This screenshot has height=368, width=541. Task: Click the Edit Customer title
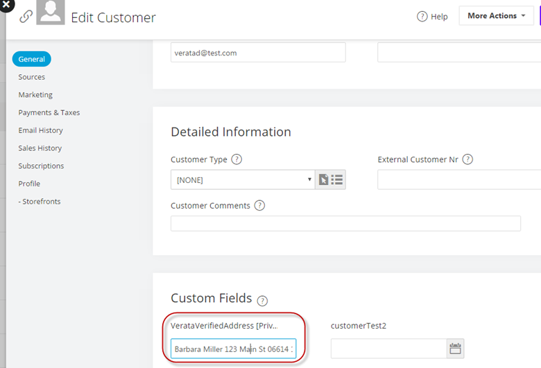point(113,17)
